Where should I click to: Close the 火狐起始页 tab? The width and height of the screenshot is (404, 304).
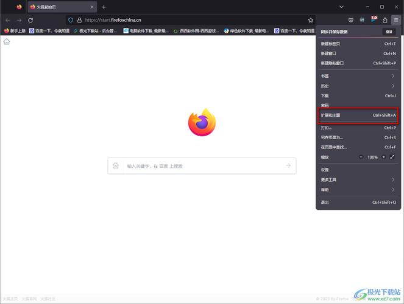92,7
